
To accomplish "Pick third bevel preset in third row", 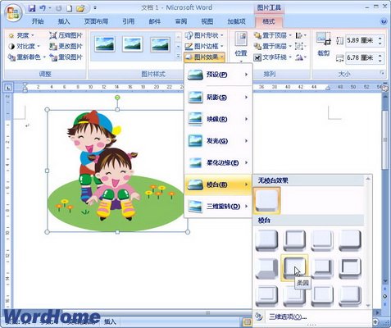I will pyautogui.click(x=322, y=296).
